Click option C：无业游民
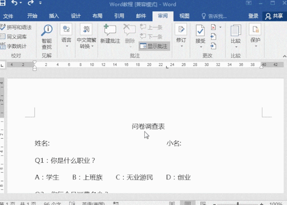The height and width of the screenshot is (205, 287). click(135, 177)
